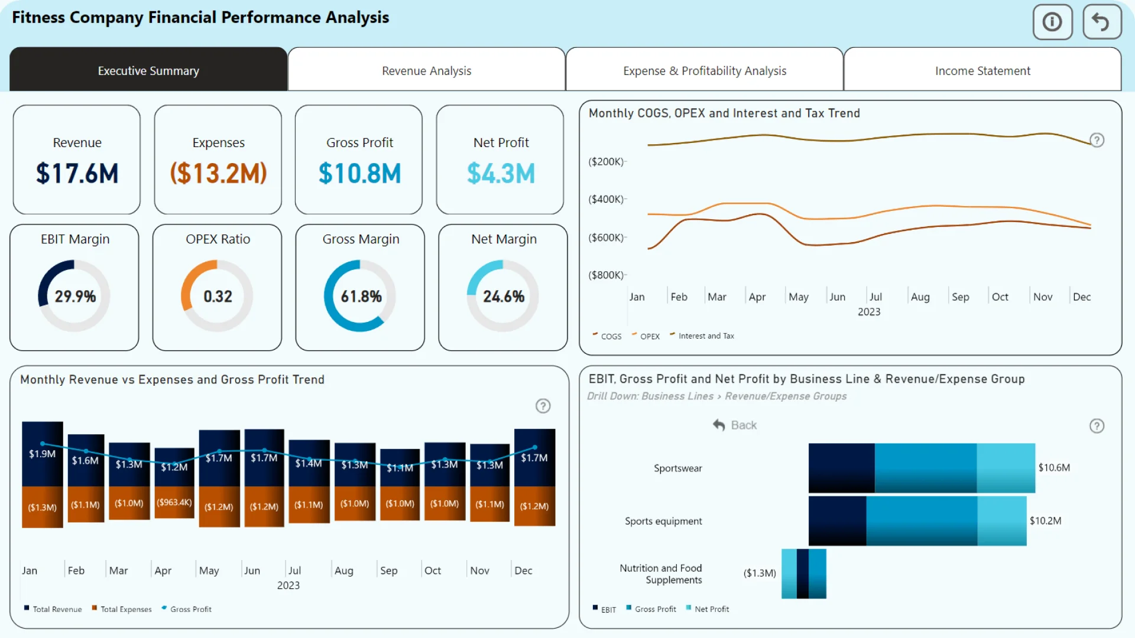The width and height of the screenshot is (1135, 638).
Task: Click the OPEX Ratio 0.32 gauge
Action: click(218, 295)
